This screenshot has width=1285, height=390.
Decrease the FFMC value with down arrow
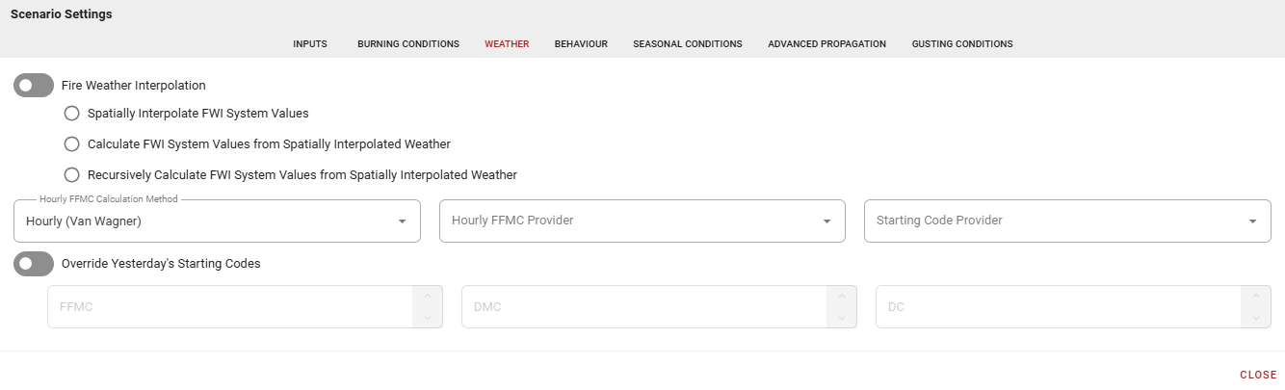click(x=428, y=318)
